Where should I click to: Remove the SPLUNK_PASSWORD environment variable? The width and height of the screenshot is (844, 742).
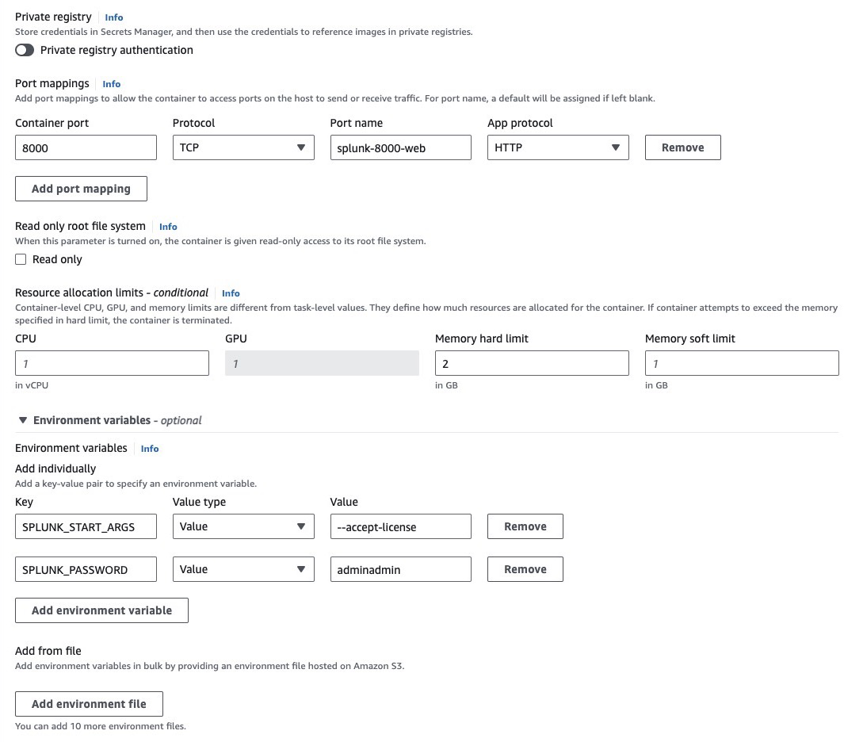pyautogui.click(x=525, y=568)
